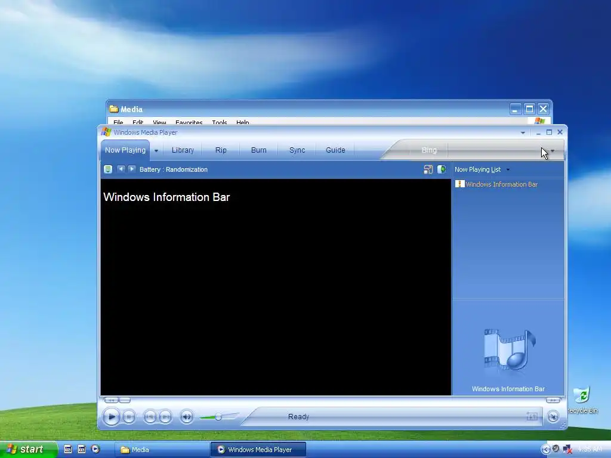The image size is (611, 458).
Task: Hide the Now Playing List pane icon
Action: pyautogui.click(x=442, y=169)
